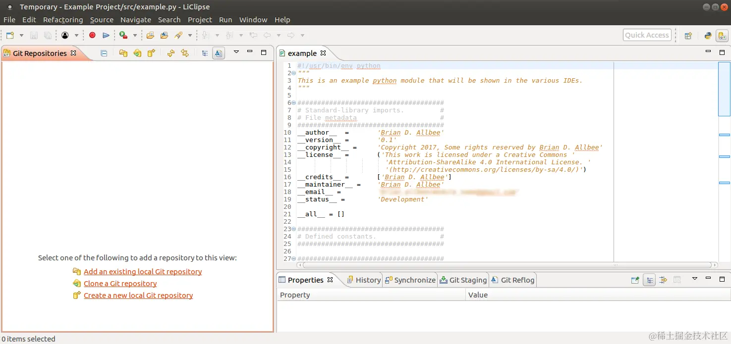Click Pin to selection icon in Properties
This screenshot has width=731, height=344.
635,280
